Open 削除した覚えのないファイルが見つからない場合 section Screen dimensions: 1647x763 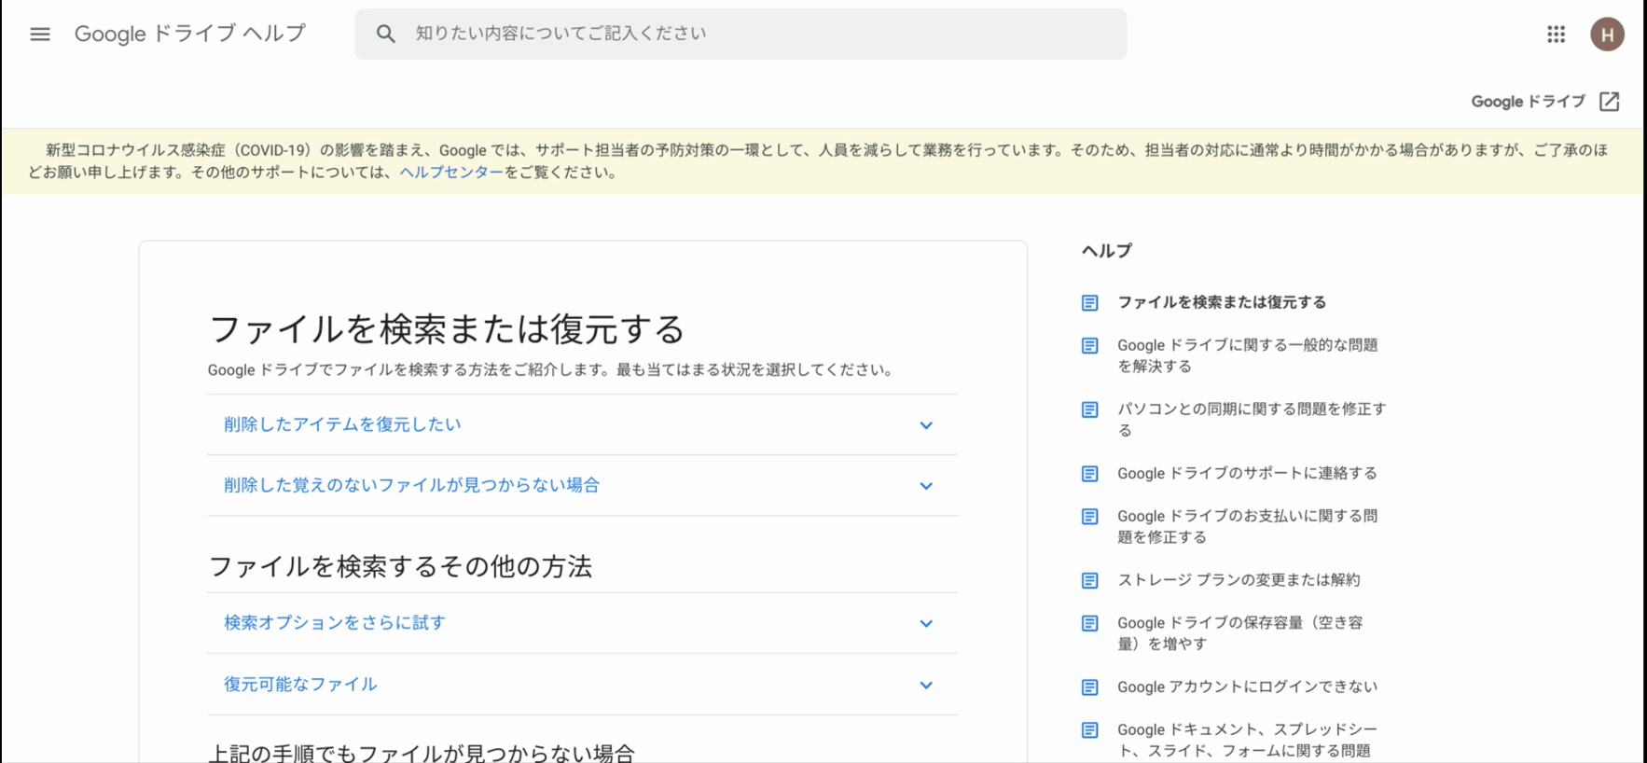(582, 485)
